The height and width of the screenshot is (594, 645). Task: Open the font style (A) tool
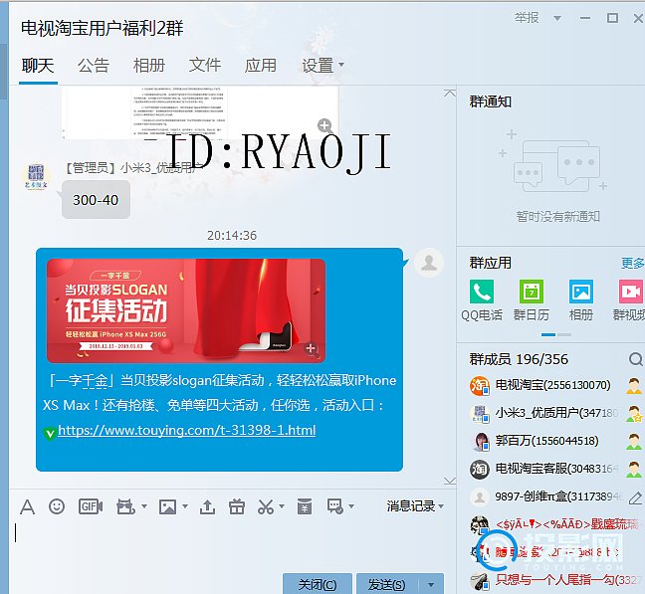coord(27,506)
